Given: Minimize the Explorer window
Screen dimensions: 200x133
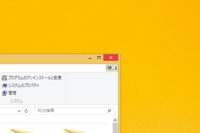Looking at the screenshot, I should coord(90,58).
